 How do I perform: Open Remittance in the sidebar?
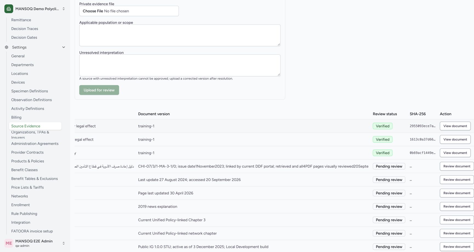click(21, 20)
